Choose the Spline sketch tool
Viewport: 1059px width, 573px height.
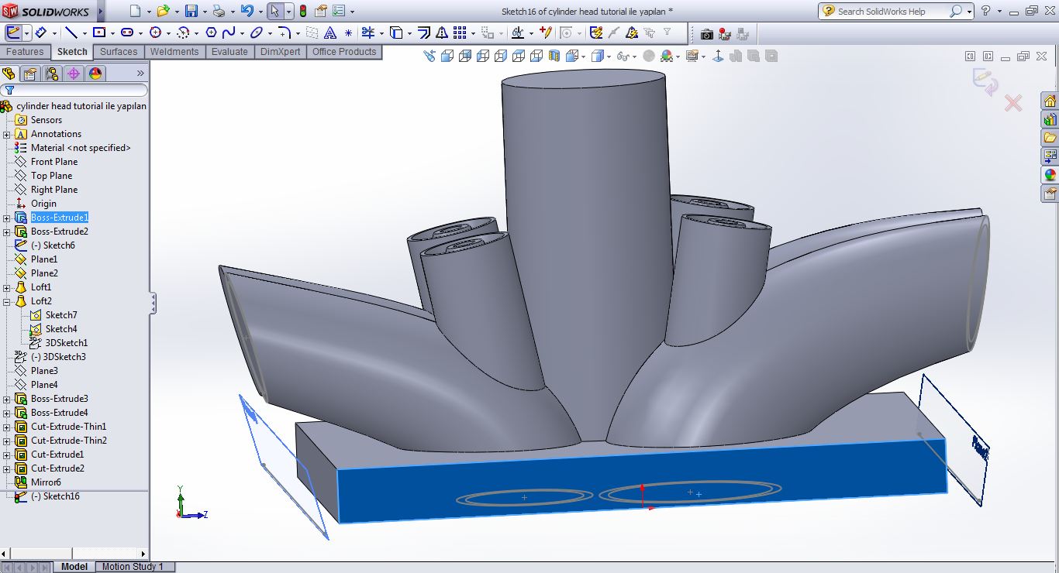229,33
